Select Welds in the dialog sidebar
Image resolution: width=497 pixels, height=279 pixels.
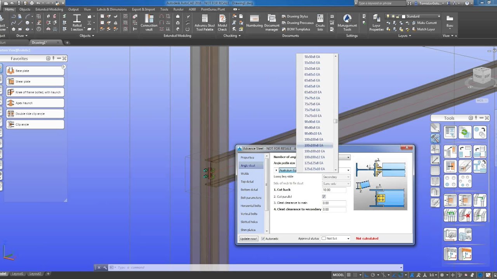click(x=245, y=174)
